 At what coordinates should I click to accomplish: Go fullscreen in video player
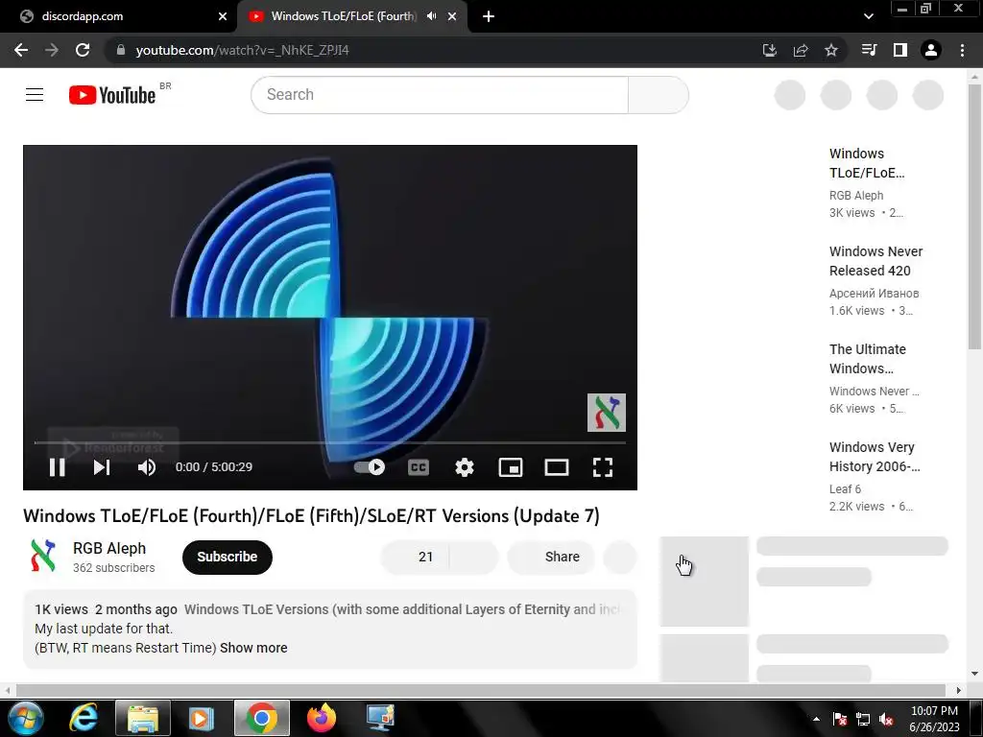pyautogui.click(x=603, y=467)
